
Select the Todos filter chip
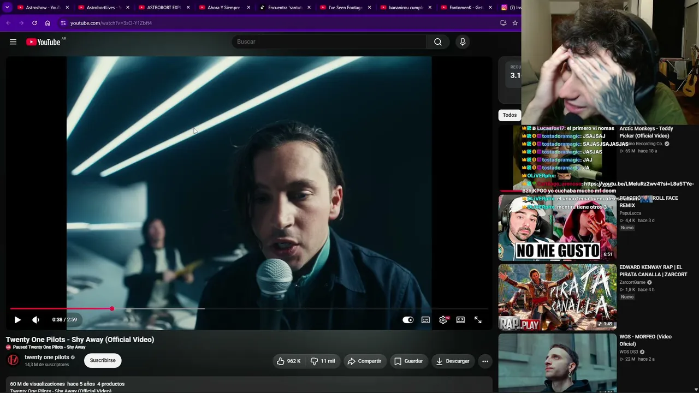[x=510, y=115]
